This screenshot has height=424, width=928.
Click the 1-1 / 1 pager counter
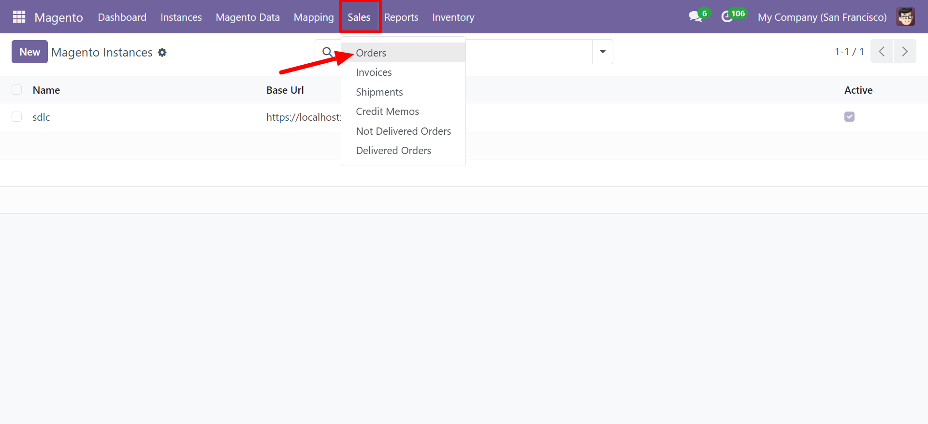tap(849, 51)
